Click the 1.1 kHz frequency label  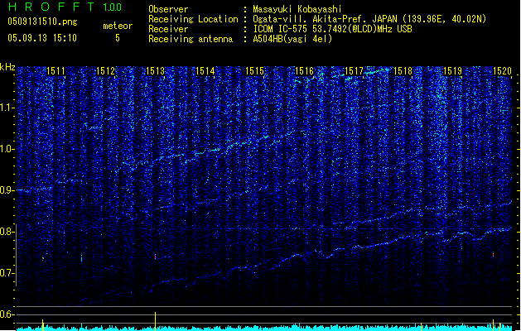(7, 108)
